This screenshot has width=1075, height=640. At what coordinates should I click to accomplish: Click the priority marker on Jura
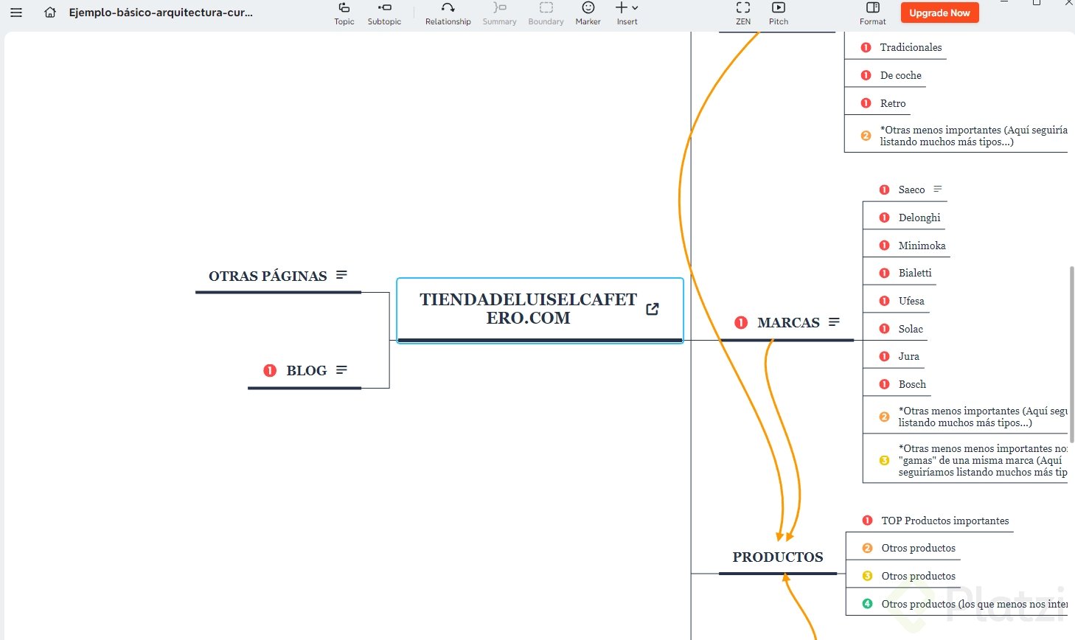[885, 356]
